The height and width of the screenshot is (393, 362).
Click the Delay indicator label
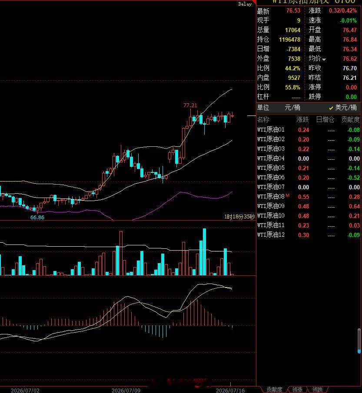245,4
